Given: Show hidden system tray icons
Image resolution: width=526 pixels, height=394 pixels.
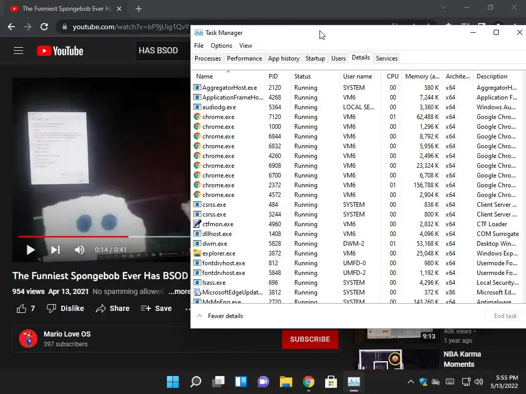Looking at the screenshot, I should (x=410, y=382).
